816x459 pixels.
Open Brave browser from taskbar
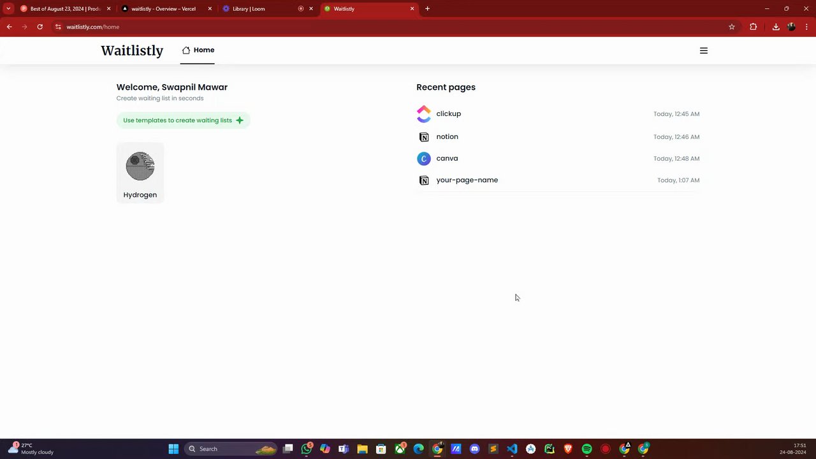(x=568, y=449)
